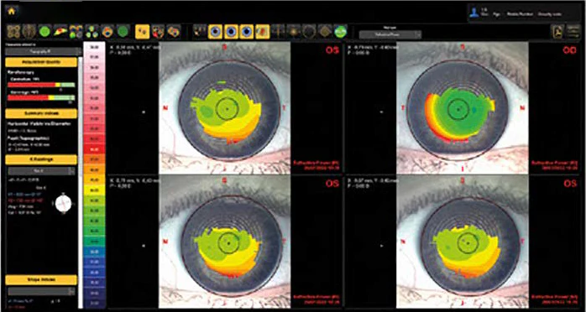Viewport: 586px width, 312px height.
Task: Click the dark icon left of the eye icons
Action: 200,32
